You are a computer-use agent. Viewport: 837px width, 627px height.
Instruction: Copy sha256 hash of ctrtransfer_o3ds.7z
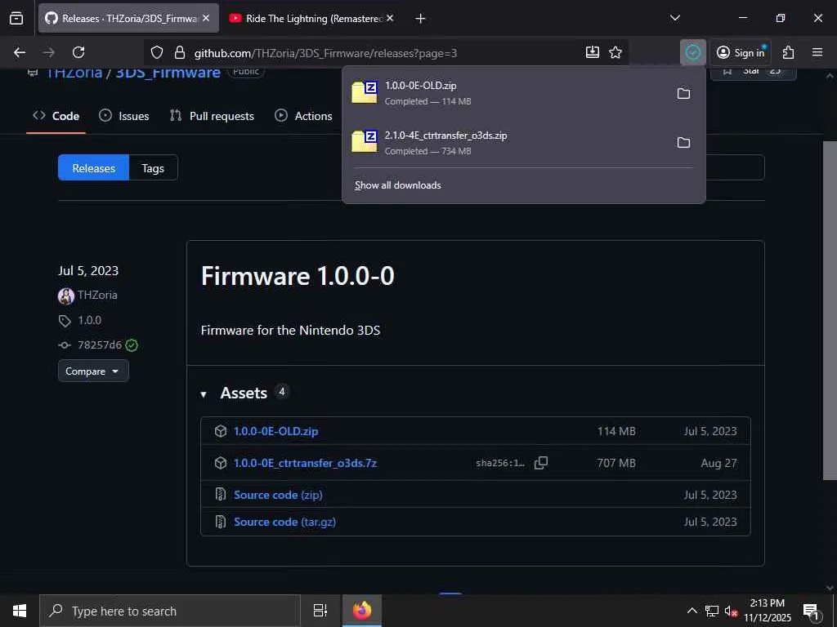pos(541,463)
